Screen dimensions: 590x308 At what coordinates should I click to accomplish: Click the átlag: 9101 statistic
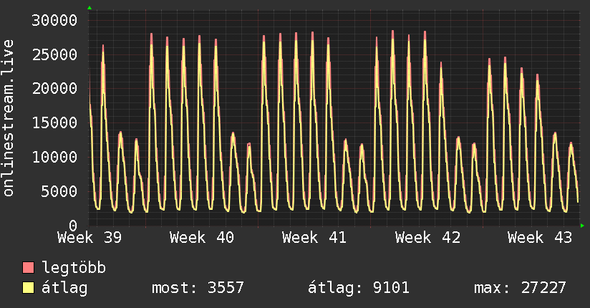[359, 288]
